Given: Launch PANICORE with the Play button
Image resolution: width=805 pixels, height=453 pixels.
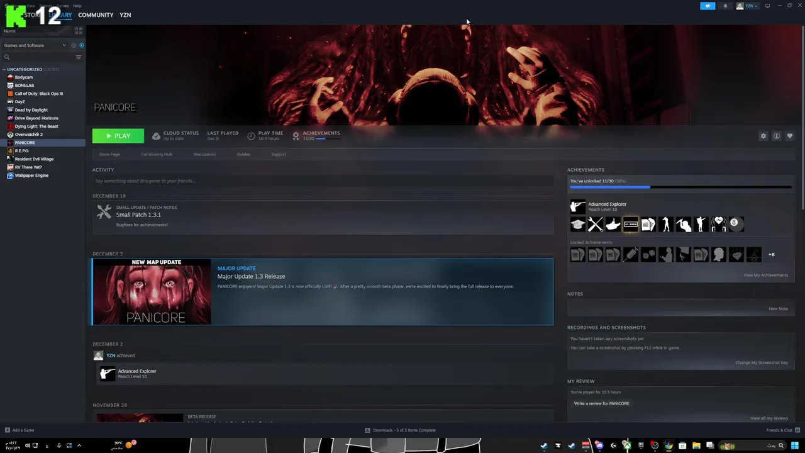Looking at the screenshot, I should pyautogui.click(x=118, y=136).
